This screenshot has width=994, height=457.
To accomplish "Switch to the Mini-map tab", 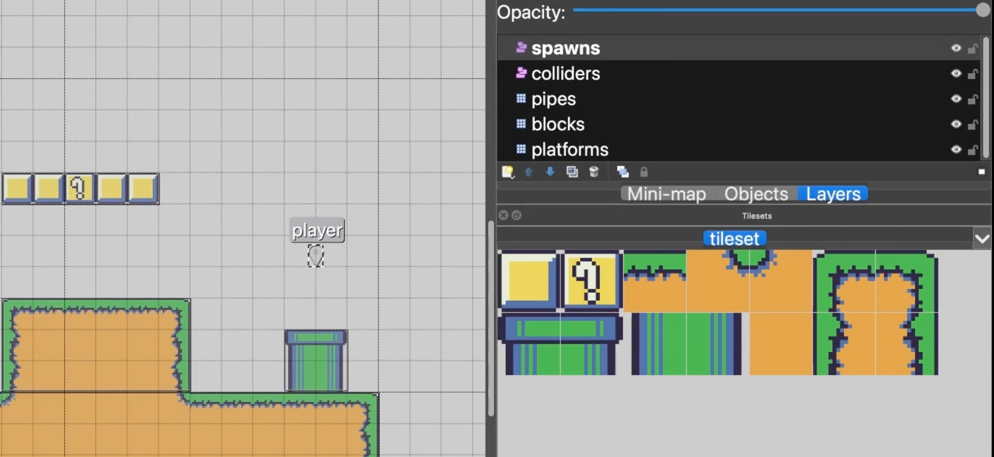I will (666, 194).
